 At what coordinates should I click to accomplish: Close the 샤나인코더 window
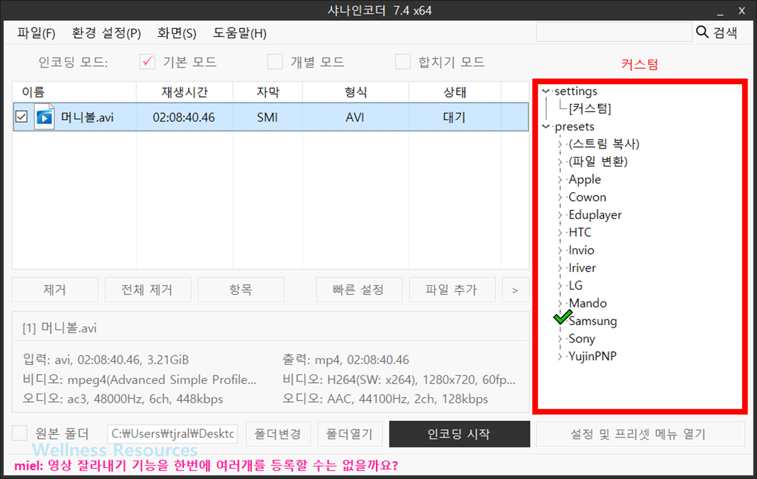pos(742,11)
